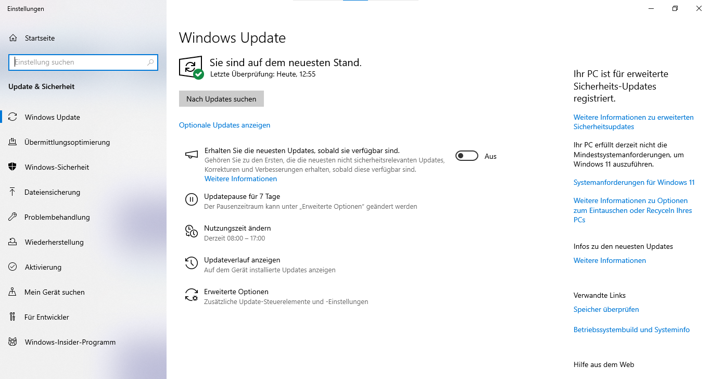Viewport: 711px width, 379px height.
Task: Select the Übermittlungsoptimierung sidebar icon
Action: tap(12, 142)
